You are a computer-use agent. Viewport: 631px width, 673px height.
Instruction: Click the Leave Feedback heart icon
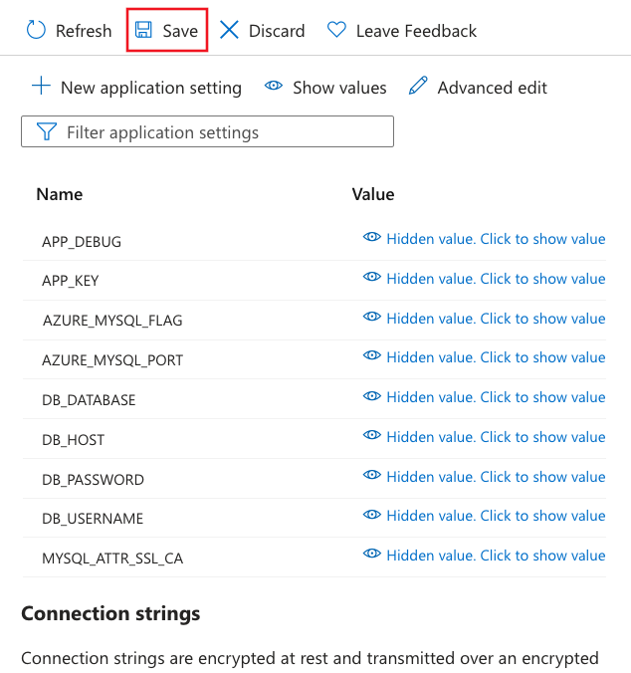pos(336,31)
